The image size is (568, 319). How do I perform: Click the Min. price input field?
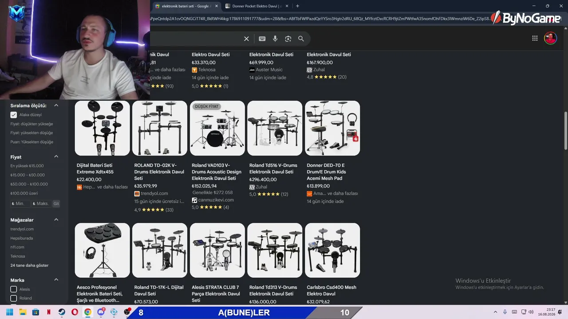tap(20, 204)
